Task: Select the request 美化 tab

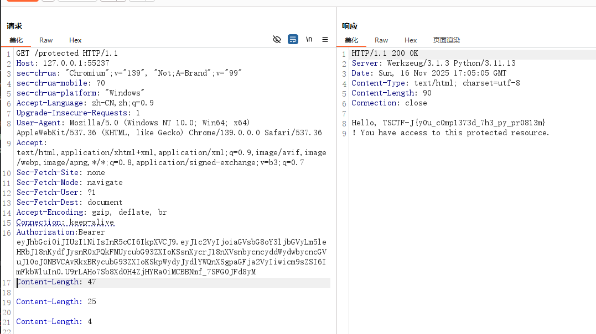Action: point(16,40)
